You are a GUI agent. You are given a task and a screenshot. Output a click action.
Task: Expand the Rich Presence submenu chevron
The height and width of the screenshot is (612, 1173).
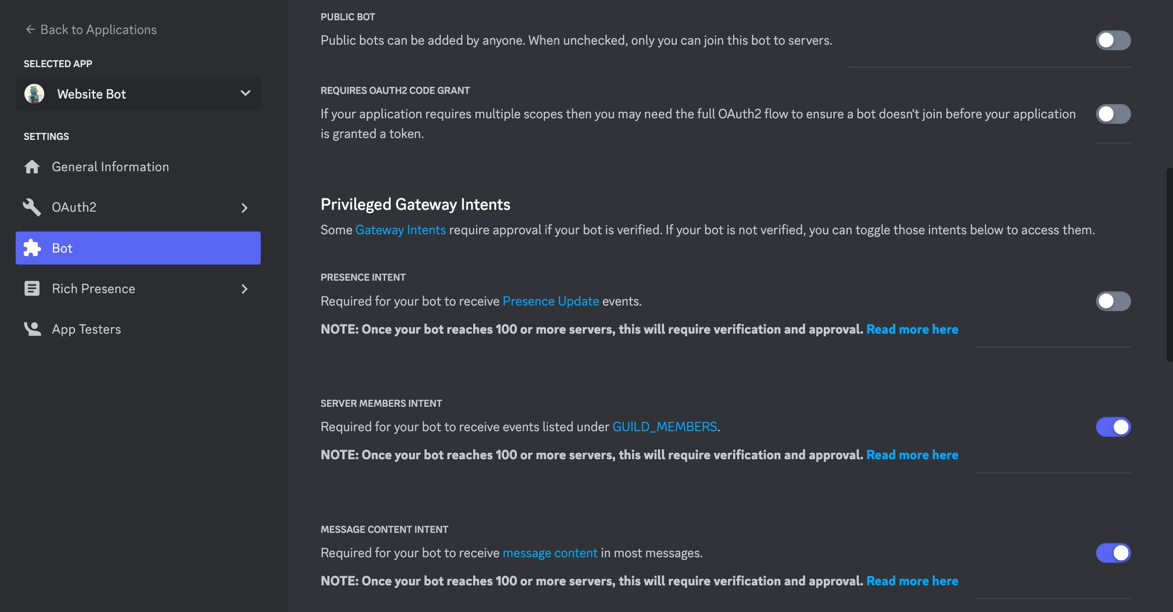point(244,289)
